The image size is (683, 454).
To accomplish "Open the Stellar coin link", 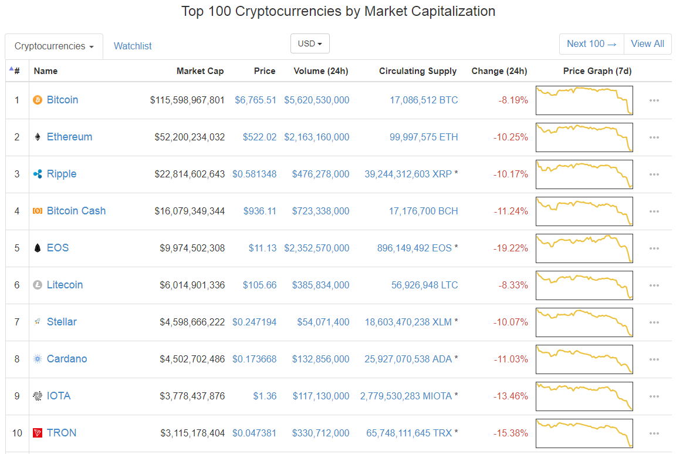I will tap(62, 322).
